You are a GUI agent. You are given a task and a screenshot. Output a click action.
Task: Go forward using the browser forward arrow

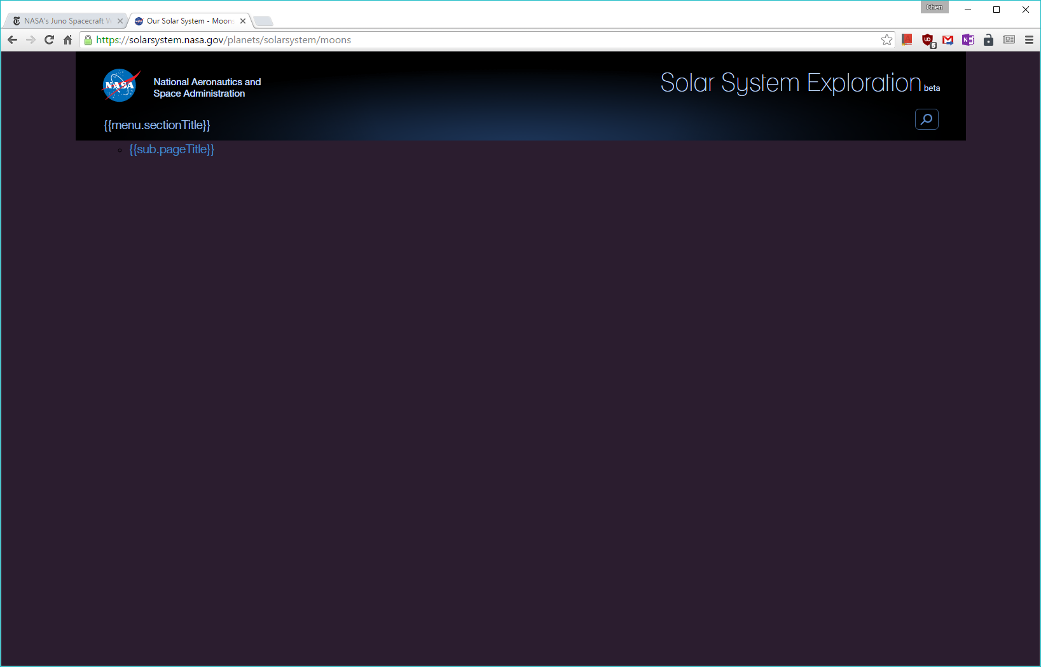tap(31, 40)
